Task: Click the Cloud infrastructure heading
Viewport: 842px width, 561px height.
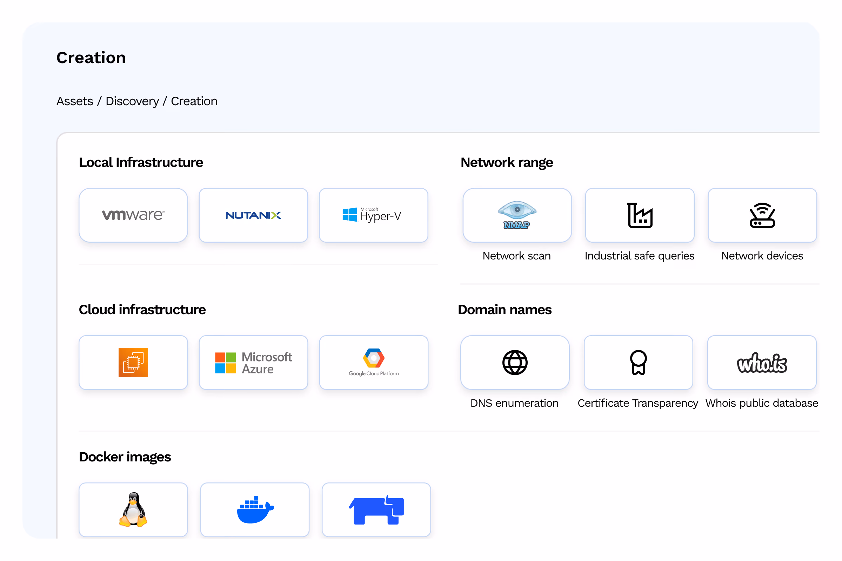Action: click(142, 310)
